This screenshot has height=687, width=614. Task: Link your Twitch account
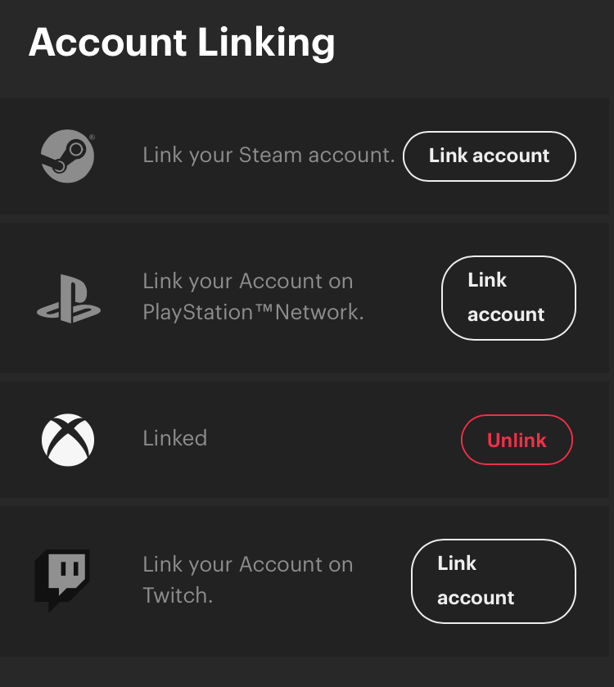(493, 581)
